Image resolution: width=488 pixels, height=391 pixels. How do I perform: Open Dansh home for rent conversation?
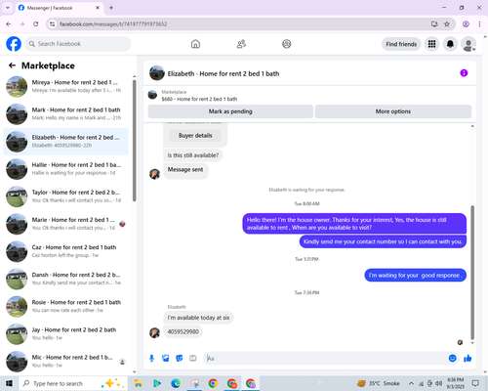pyautogui.click(x=66, y=279)
